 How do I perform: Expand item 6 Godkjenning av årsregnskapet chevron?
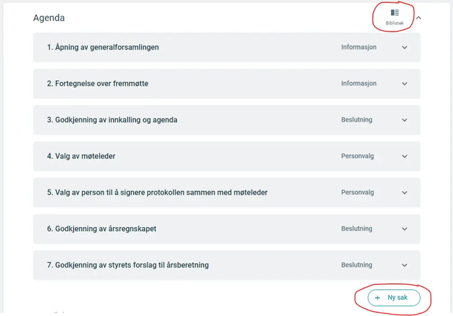click(404, 228)
